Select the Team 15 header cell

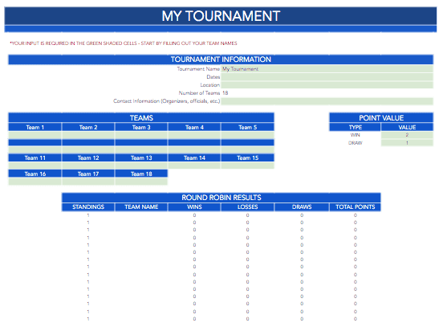(248, 157)
